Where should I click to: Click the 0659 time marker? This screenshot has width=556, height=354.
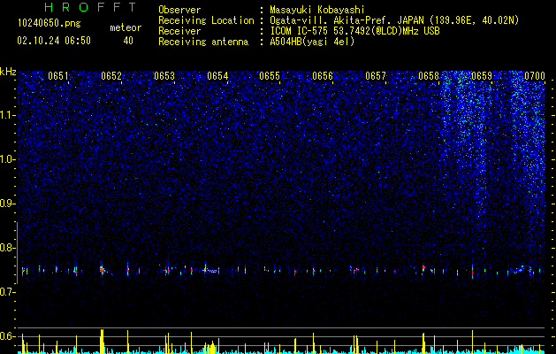click(x=482, y=76)
